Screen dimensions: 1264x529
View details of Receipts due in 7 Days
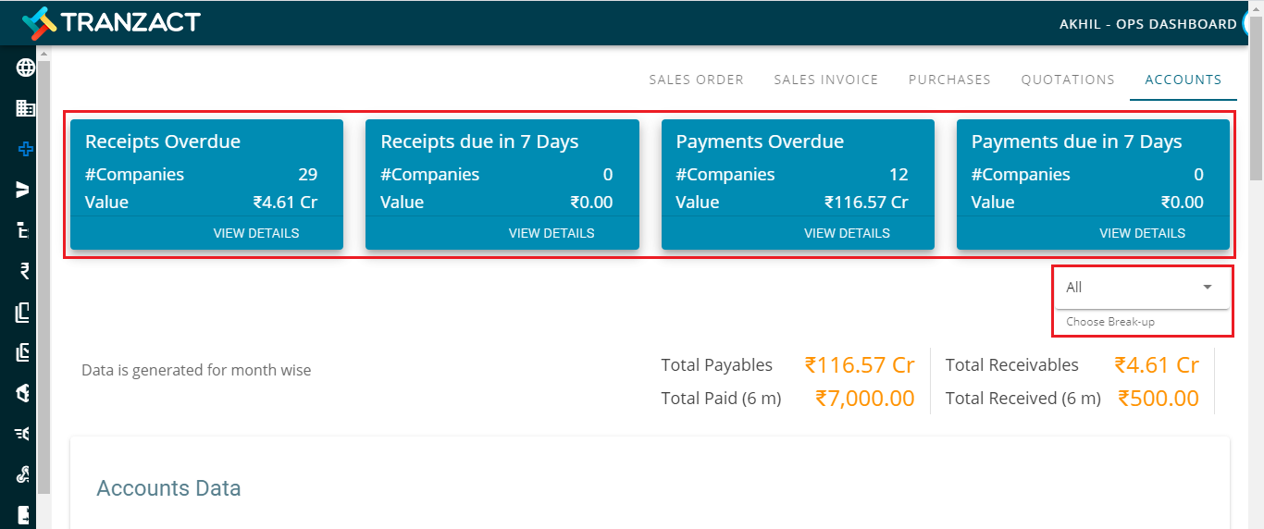(551, 233)
